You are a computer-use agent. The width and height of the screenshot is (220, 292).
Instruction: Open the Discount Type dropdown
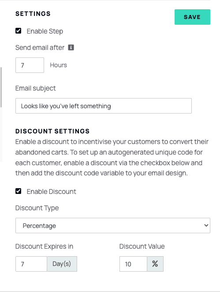[113, 226]
